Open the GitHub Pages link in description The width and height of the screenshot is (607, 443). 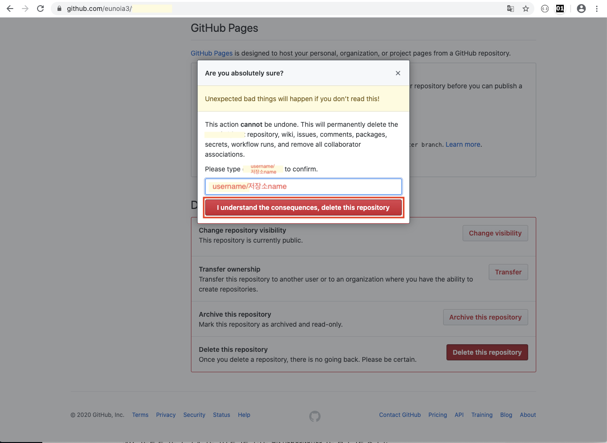(x=211, y=53)
